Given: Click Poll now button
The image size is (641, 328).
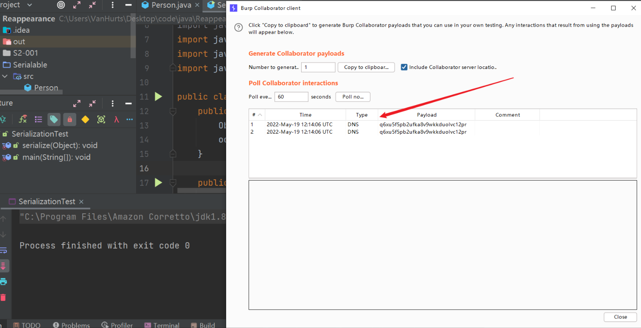Looking at the screenshot, I should pyautogui.click(x=353, y=97).
